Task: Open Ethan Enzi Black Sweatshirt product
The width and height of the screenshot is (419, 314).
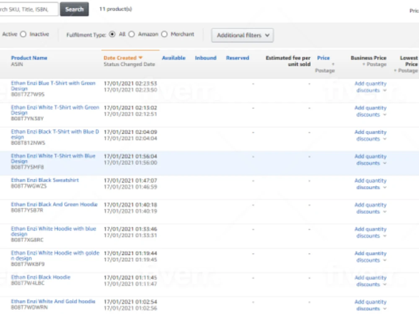Action: click(x=45, y=180)
